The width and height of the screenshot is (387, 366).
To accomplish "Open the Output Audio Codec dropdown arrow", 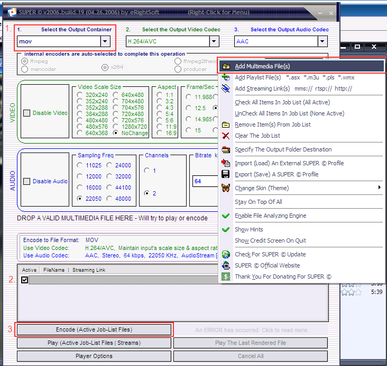I will tap(322, 41).
